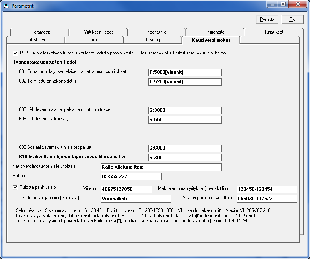Image resolution: width=310 pixels, height=259 pixels.
Task: Click the Puhelin field 09-555 222
Action: pos(131,177)
